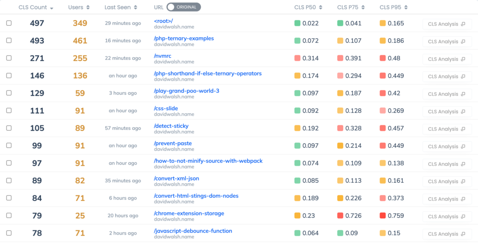Click the red P95 swatch for /chrome-extension-storage
Viewport: 478px width, 243px height.
(383, 216)
